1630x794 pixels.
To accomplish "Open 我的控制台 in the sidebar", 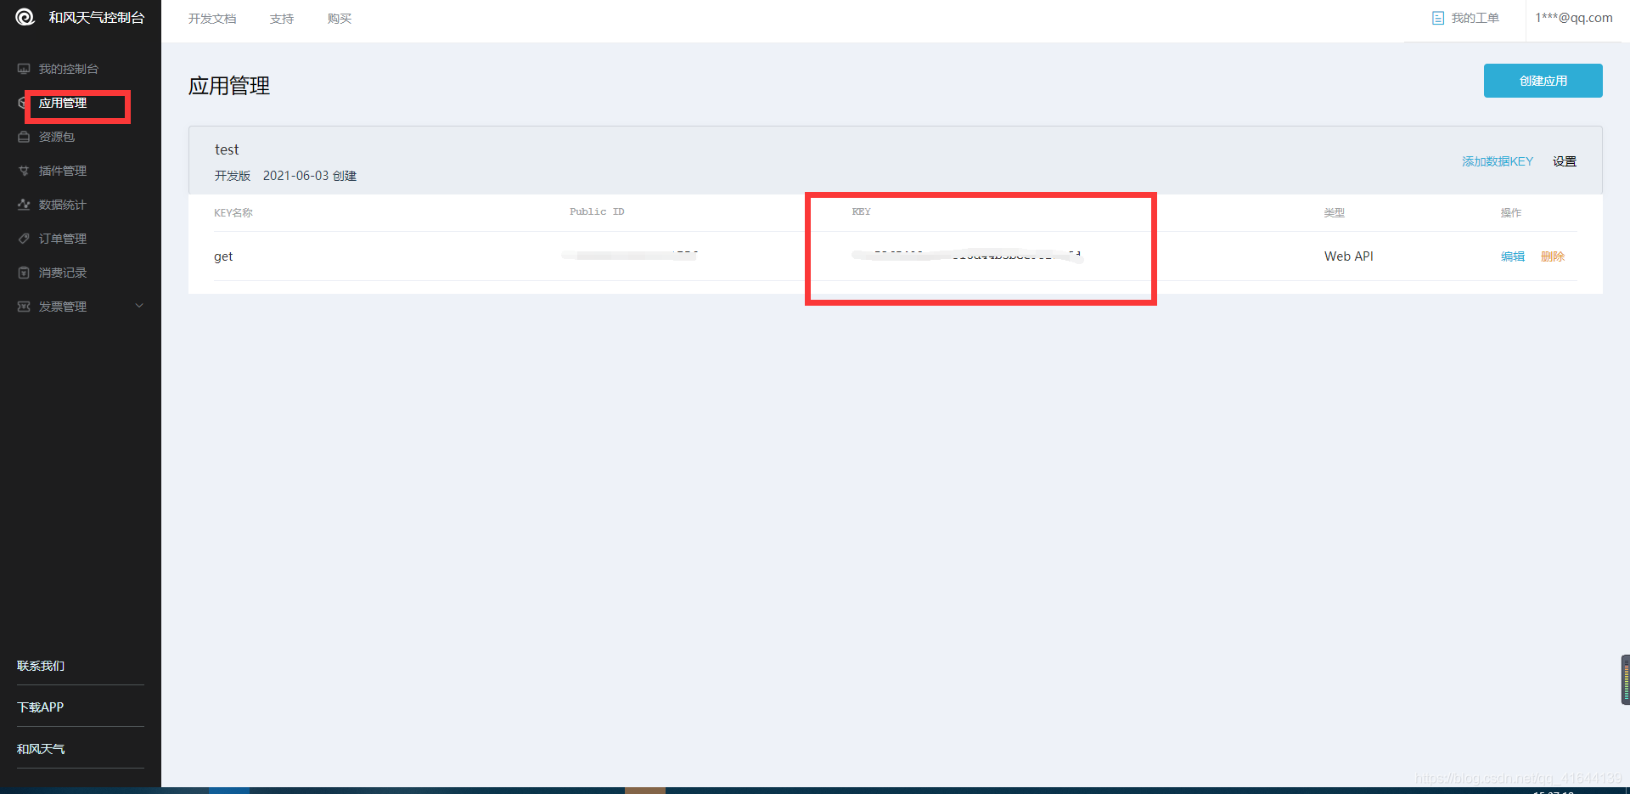I will pyautogui.click(x=69, y=69).
